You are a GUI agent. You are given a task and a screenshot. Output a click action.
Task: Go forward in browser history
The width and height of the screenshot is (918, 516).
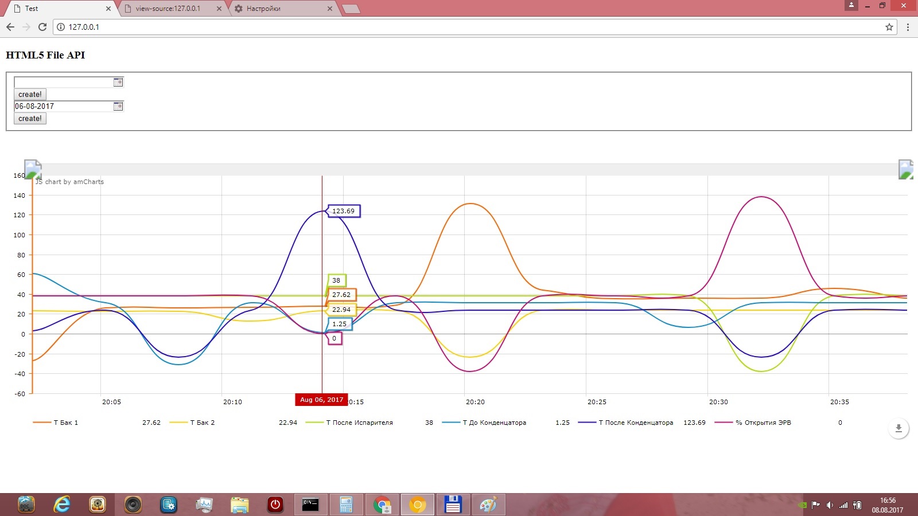pyautogui.click(x=26, y=27)
